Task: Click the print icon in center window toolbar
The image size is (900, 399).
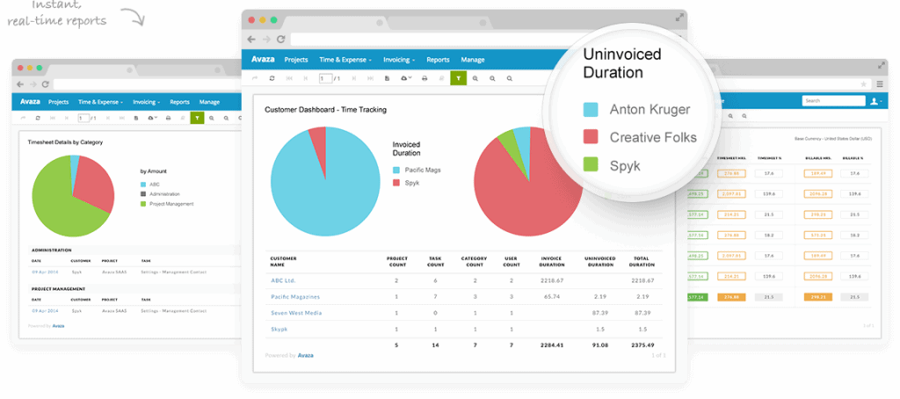Action: click(424, 78)
